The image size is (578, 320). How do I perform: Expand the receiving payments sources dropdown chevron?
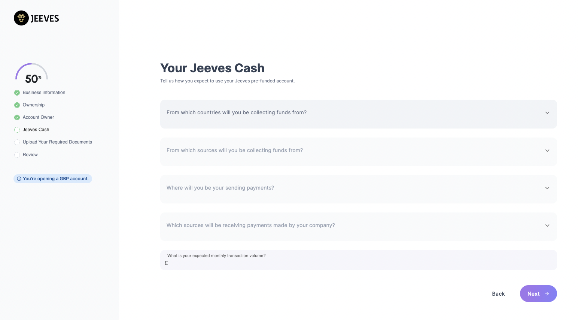pyautogui.click(x=547, y=225)
